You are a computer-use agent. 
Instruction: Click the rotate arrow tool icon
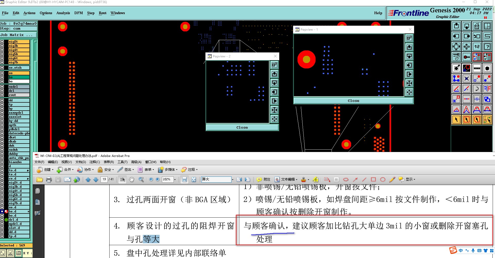click(477, 89)
